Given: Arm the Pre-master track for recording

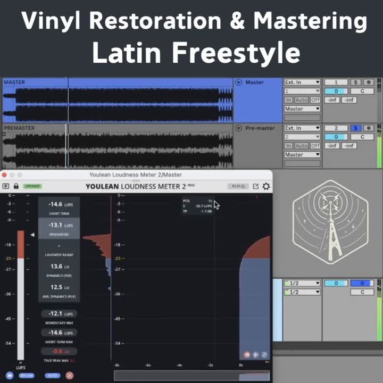Looking at the screenshot, I should click(369, 128).
